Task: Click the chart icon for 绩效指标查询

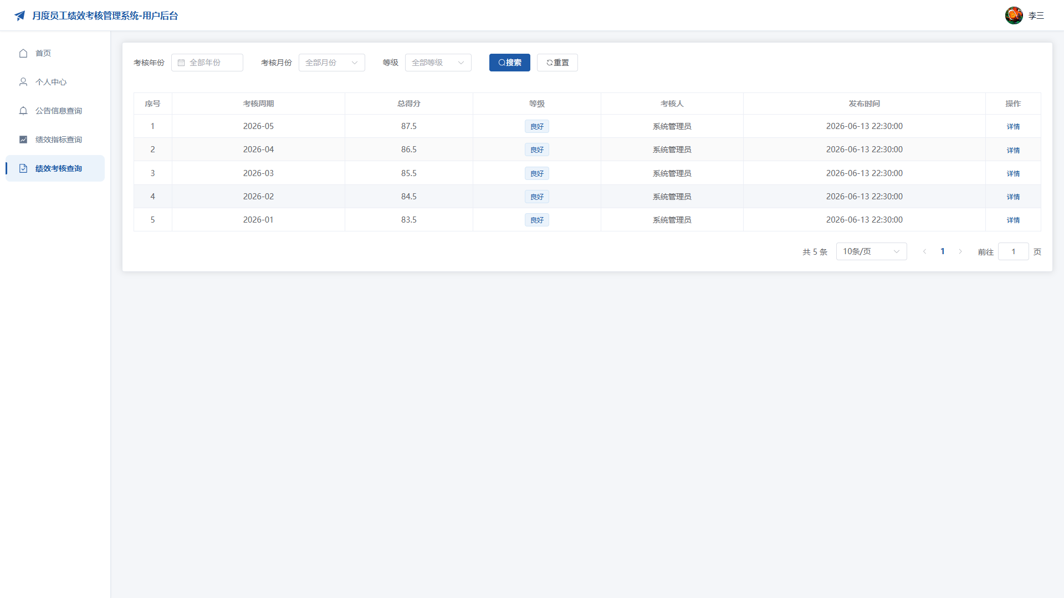Action: click(23, 140)
